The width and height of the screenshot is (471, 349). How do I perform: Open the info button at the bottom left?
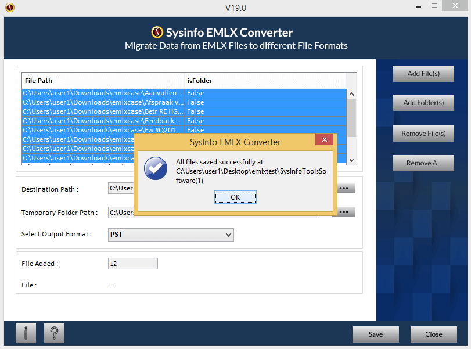click(26, 333)
